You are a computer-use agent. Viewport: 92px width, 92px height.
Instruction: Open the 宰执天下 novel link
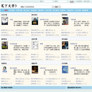coord(48,54)
